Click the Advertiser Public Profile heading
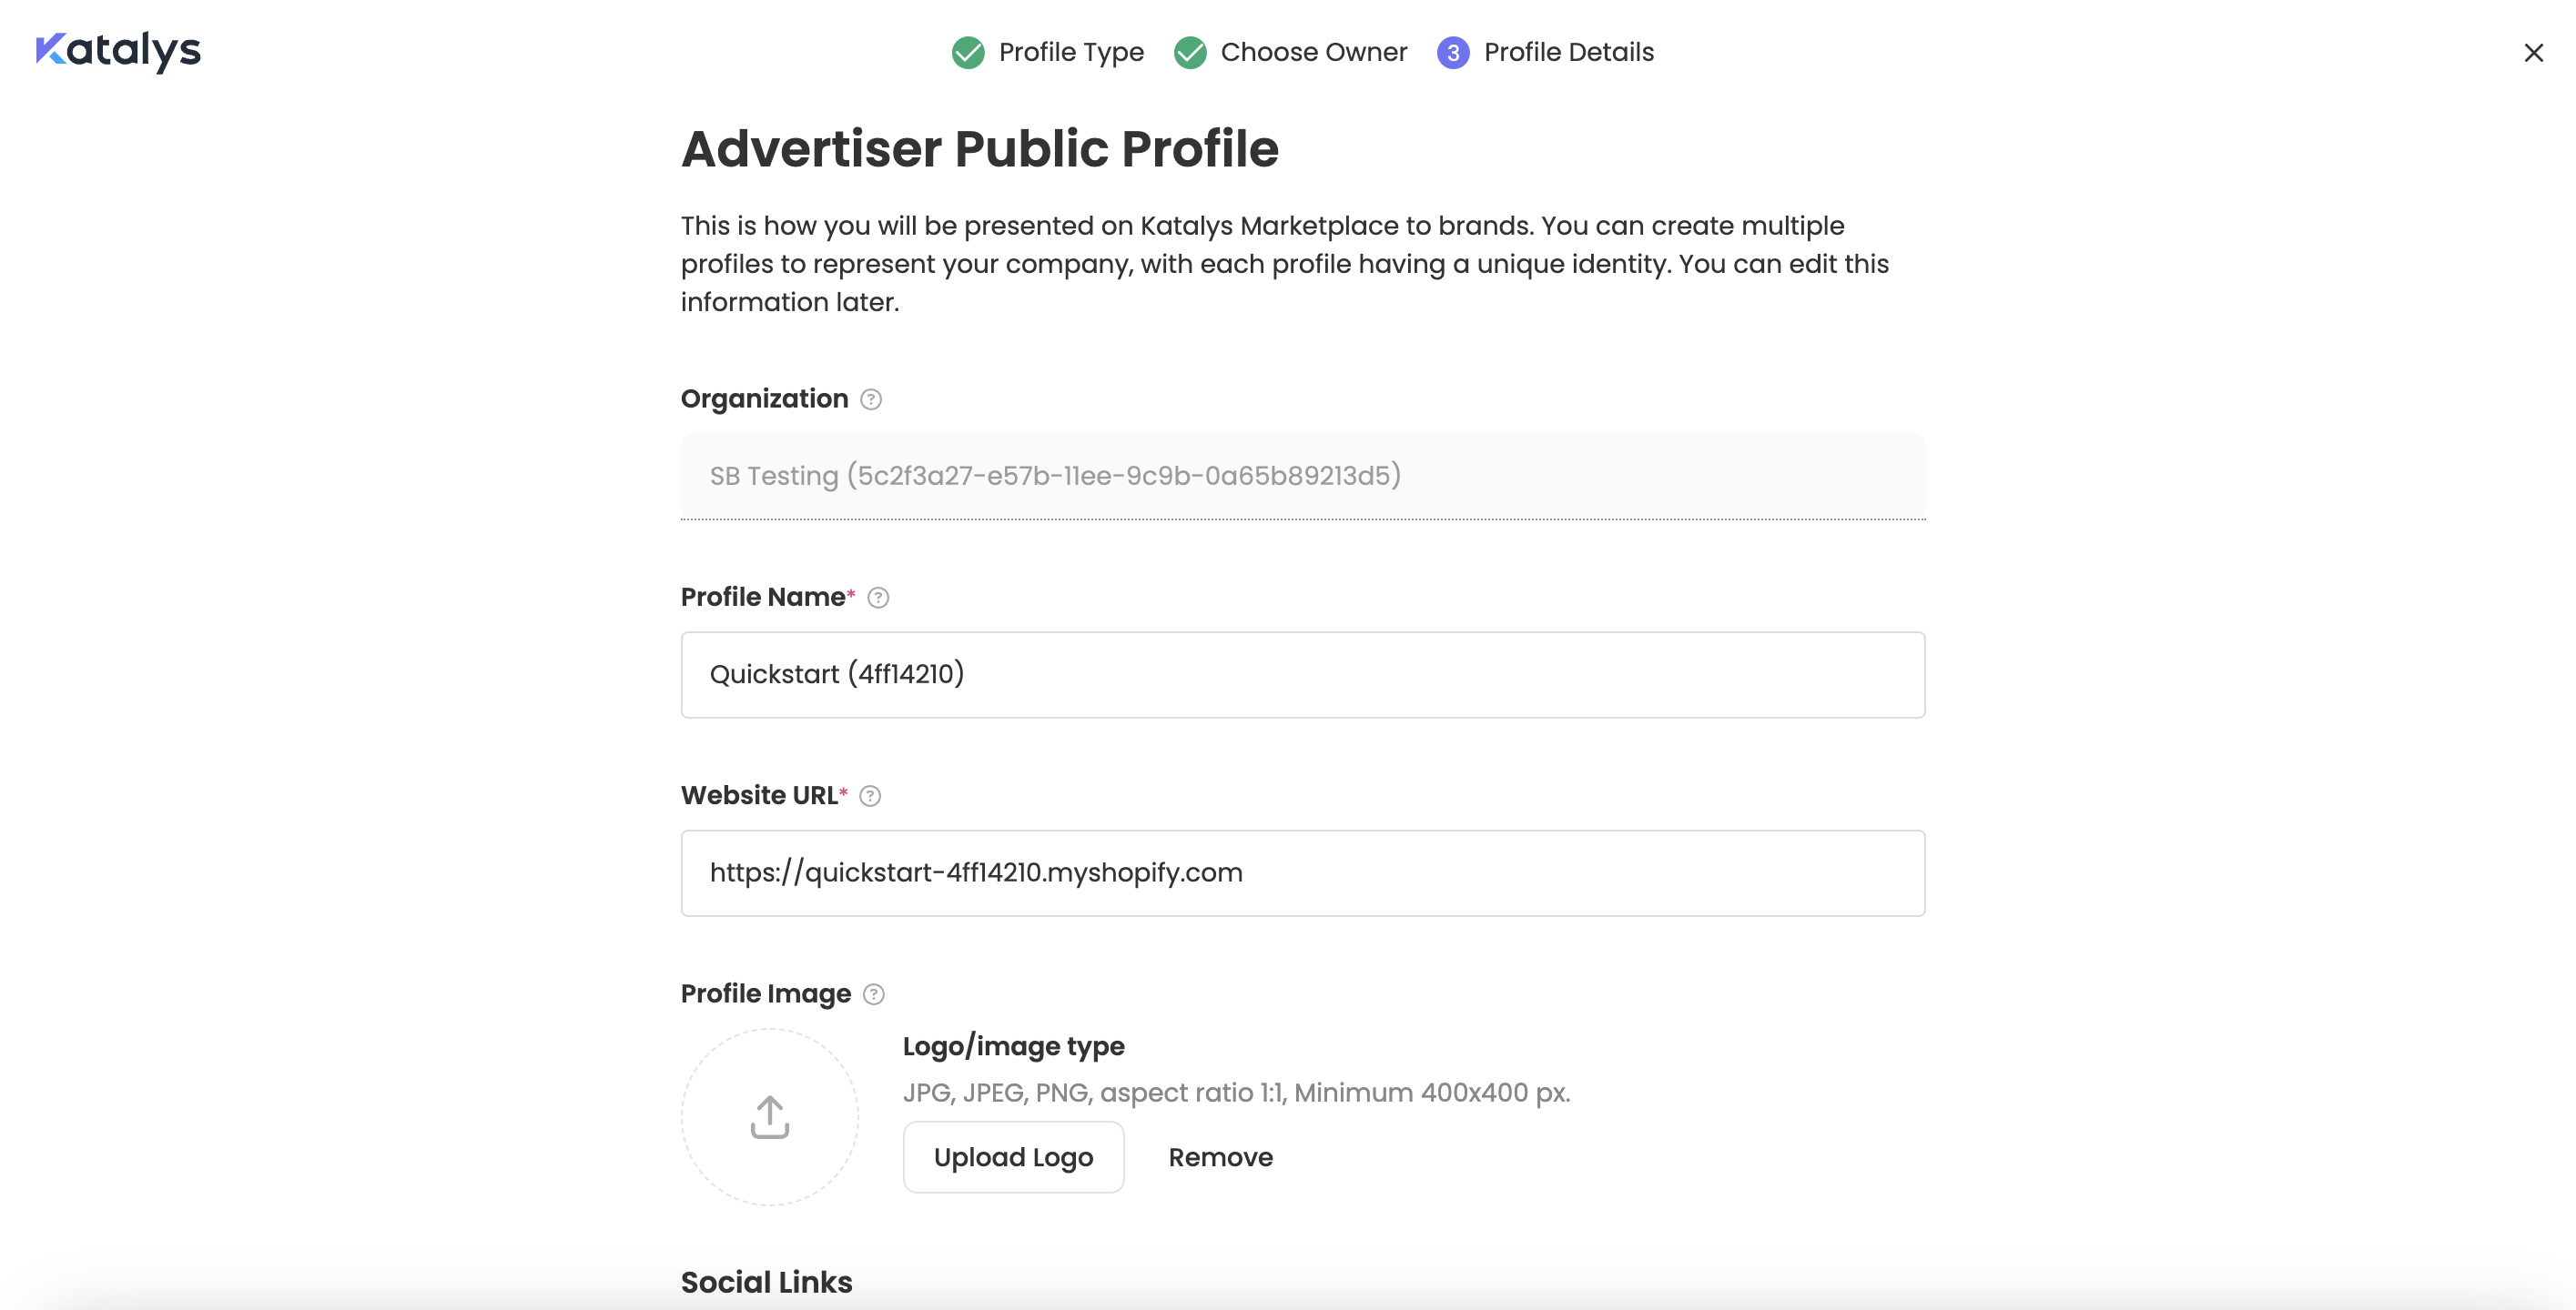This screenshot has height=1310, width=2576. pyautogui.click(x=979, y=149)
